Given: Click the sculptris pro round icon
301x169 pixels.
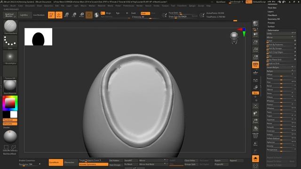Looking at the screenshot, I should 96,15.
